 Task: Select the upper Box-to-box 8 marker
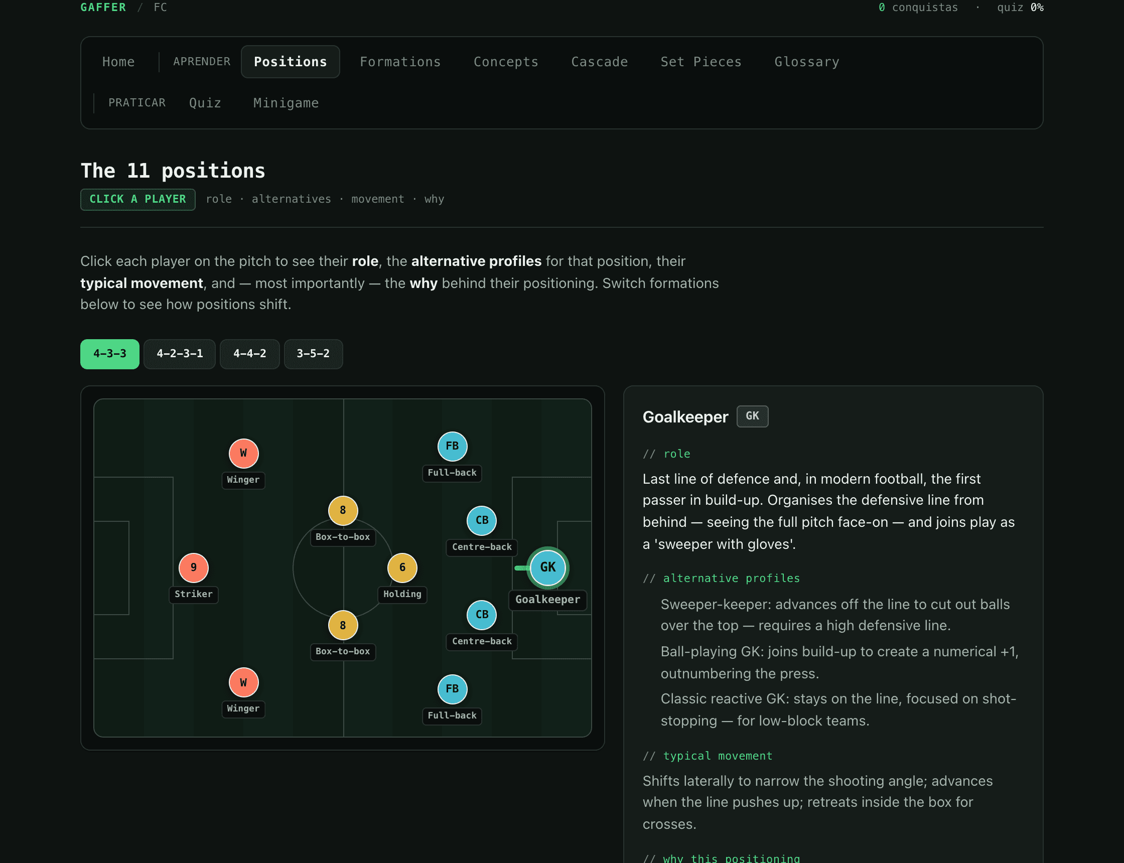click(343, 511)
